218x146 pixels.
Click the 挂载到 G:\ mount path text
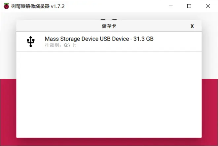[x=60, y=45]
